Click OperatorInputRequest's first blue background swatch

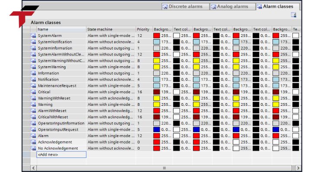tap(157, 129)
